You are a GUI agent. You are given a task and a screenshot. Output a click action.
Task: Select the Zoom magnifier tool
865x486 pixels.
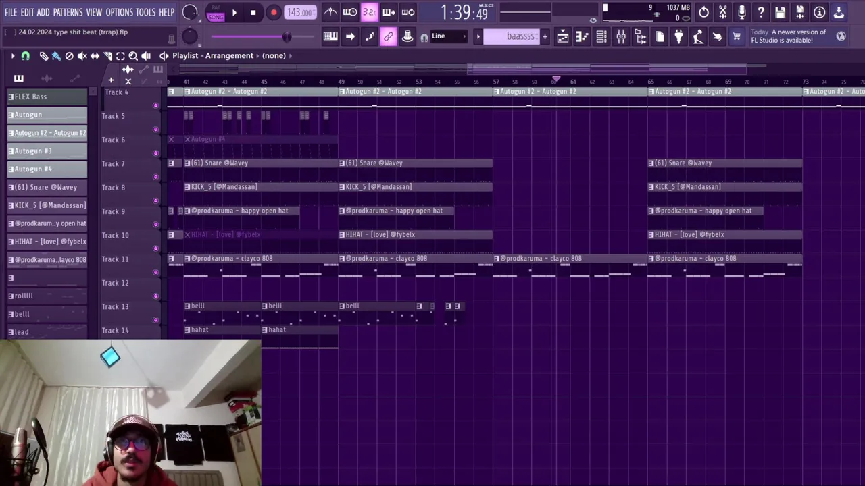pos(133,56)
